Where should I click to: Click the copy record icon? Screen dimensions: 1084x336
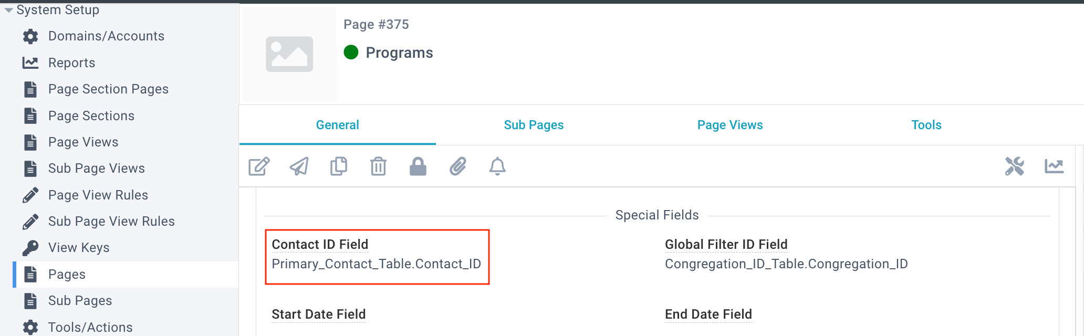[x=339, y=166]
